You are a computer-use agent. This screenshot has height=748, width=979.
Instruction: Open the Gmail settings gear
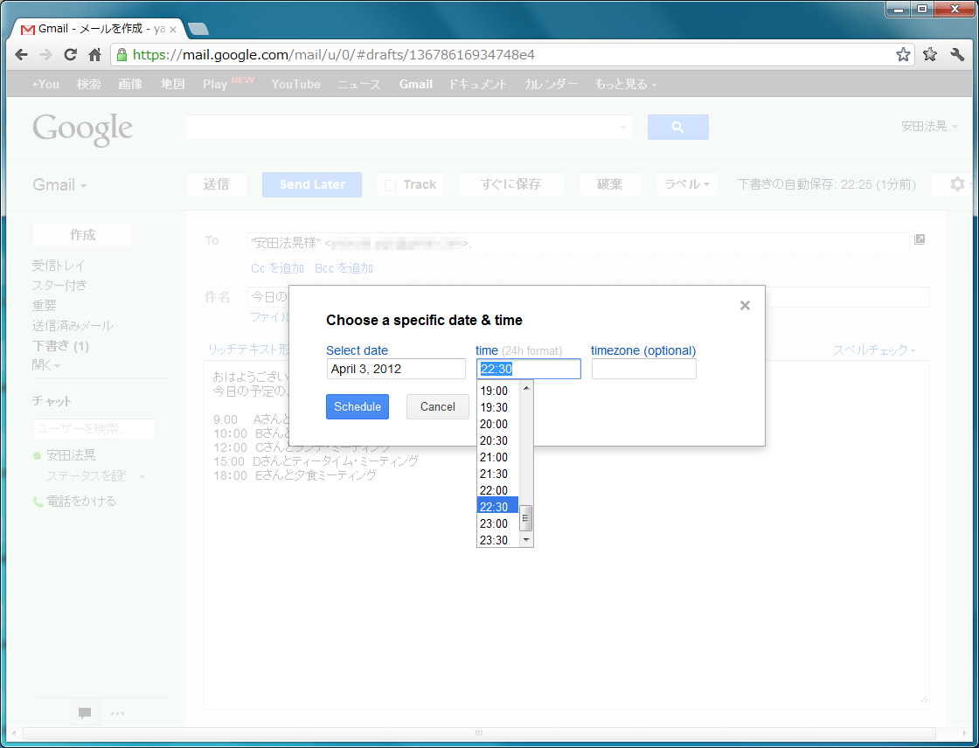(x=957, y=184)
